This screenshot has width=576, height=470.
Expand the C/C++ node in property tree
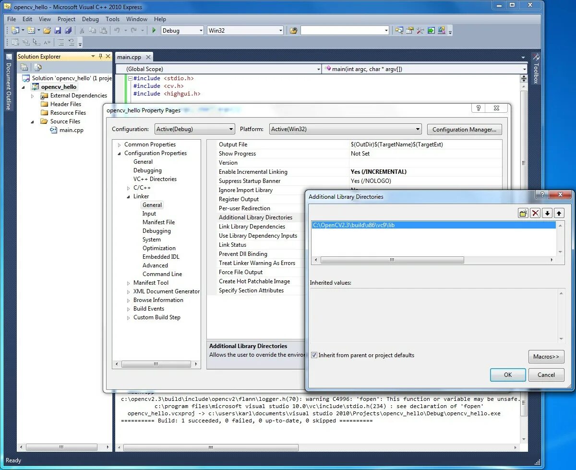tap(128, 188)
